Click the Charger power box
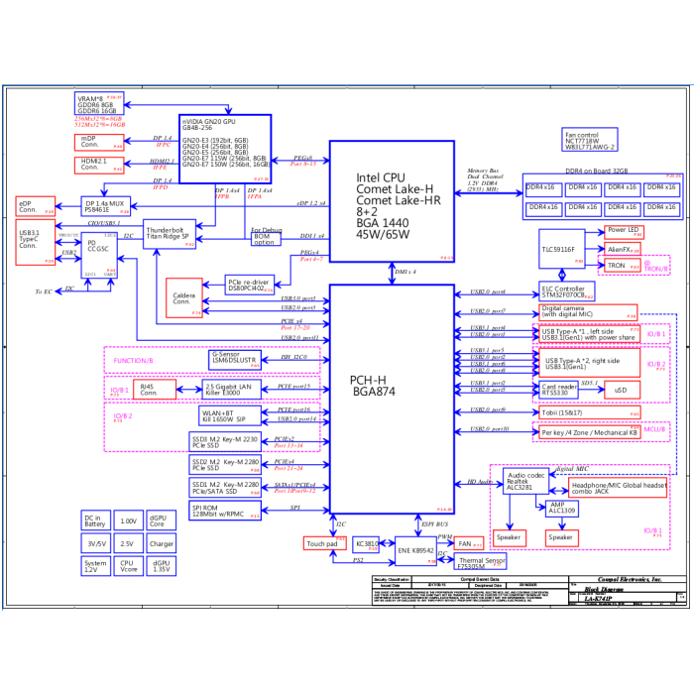Viewport: 694px width, 694px height. click(161, 543)
